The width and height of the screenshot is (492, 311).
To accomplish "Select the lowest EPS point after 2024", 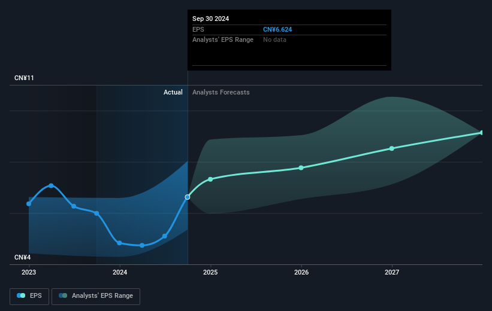I will (x=142, y=245).
